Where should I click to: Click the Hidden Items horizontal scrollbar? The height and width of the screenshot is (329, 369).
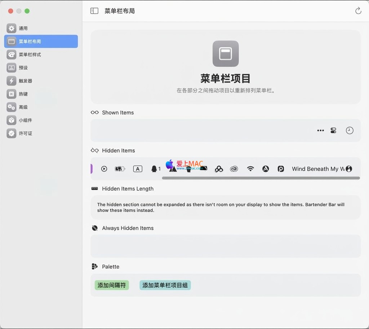261,178
